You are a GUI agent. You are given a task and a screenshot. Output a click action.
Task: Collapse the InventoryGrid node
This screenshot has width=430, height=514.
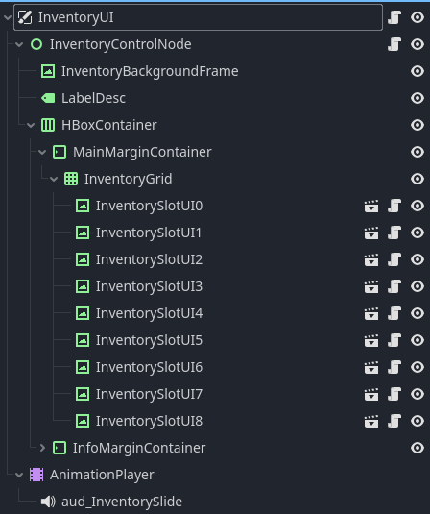(54, 179)
